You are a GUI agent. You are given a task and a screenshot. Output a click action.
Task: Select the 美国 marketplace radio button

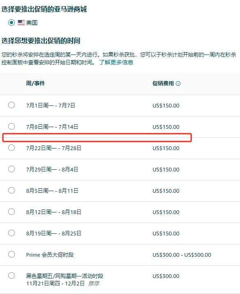11,23
